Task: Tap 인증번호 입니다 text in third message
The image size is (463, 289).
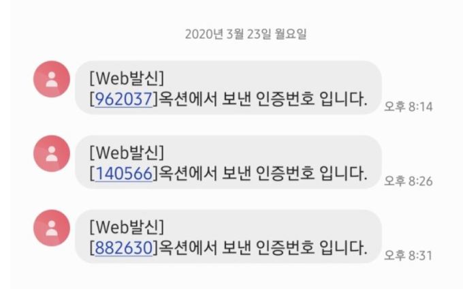Action: 312,248
